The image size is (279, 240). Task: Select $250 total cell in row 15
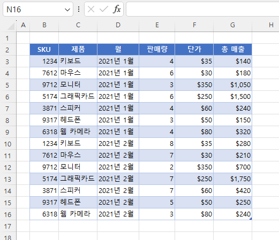[x=232, y=203]
